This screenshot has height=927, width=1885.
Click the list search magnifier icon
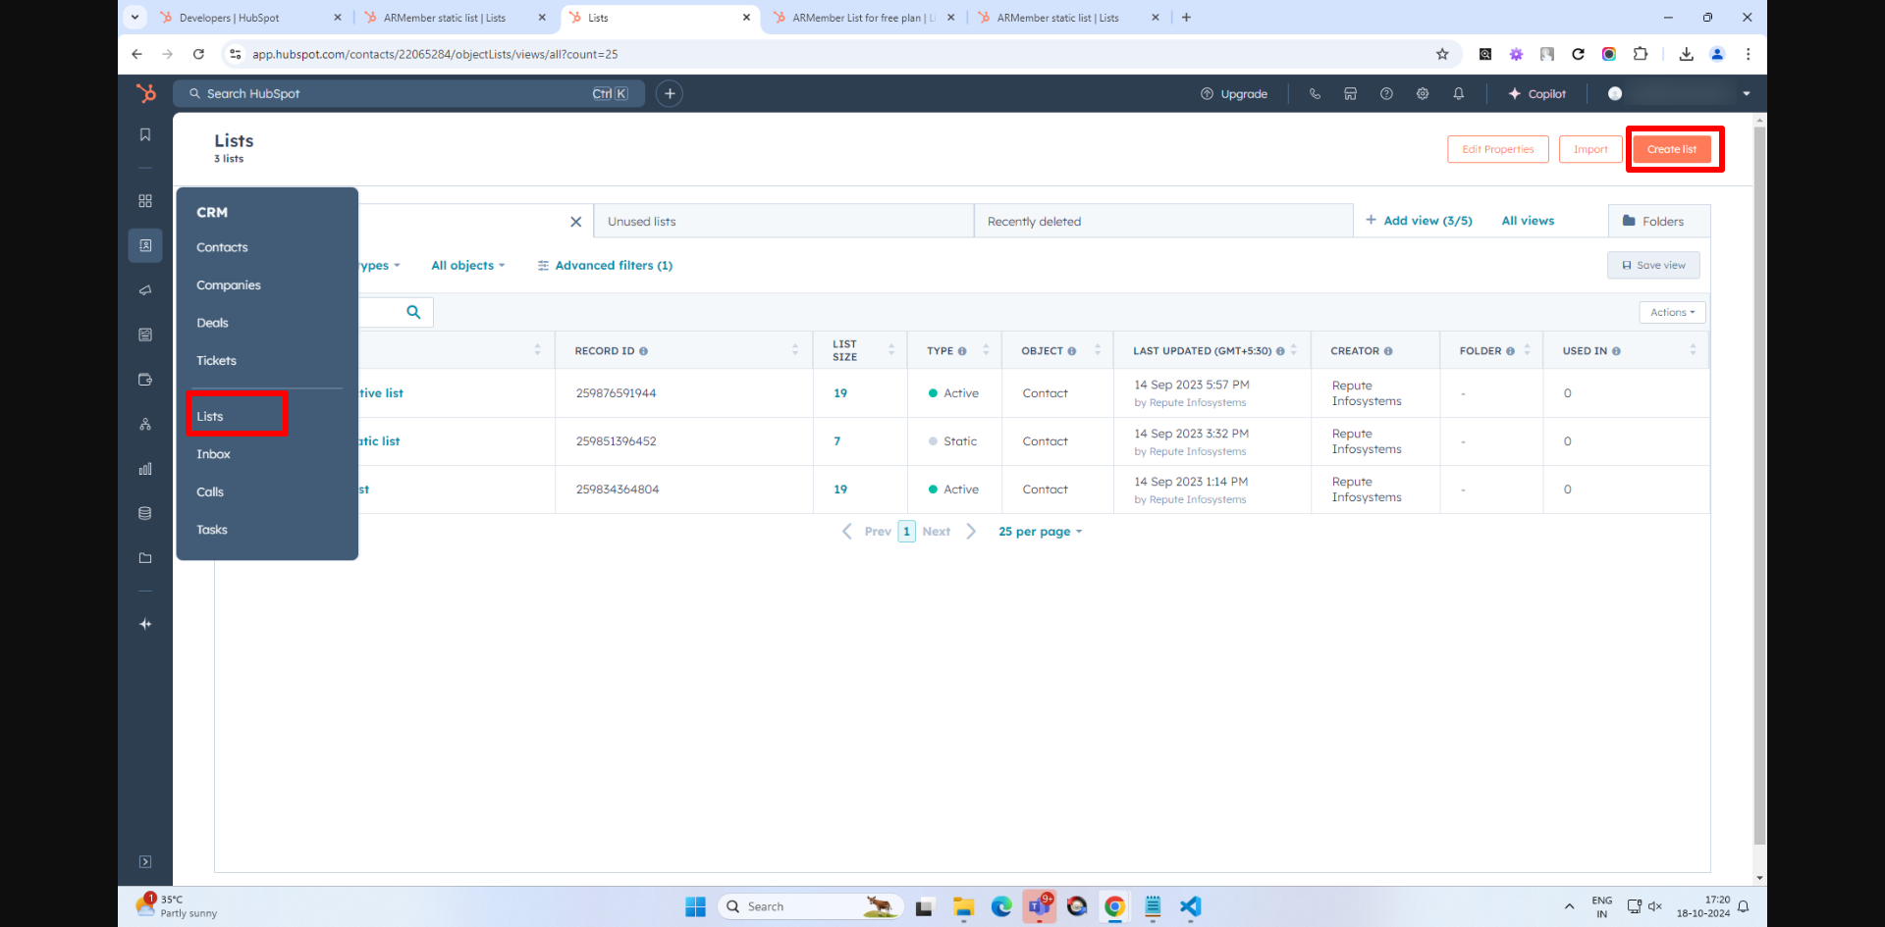(413, 312)
